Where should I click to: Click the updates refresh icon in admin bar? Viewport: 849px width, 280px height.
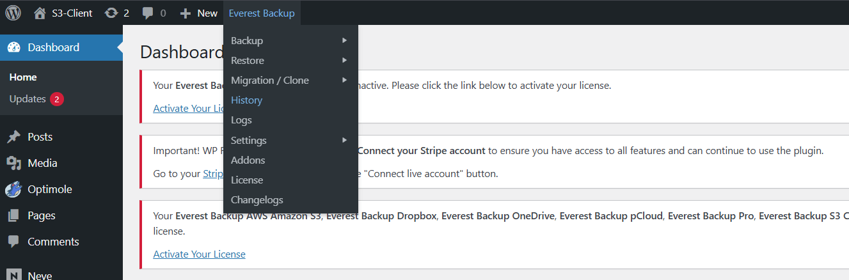coord(111,13)
